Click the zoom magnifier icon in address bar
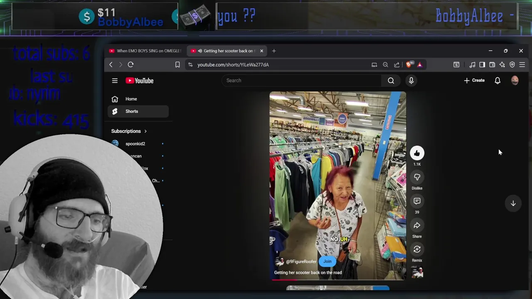Screen dimensions: 532x299 coord(385,65)
